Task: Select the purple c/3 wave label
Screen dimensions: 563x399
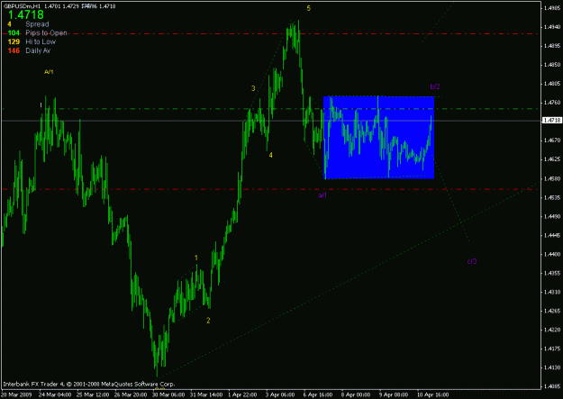Action: click(472, 261)
